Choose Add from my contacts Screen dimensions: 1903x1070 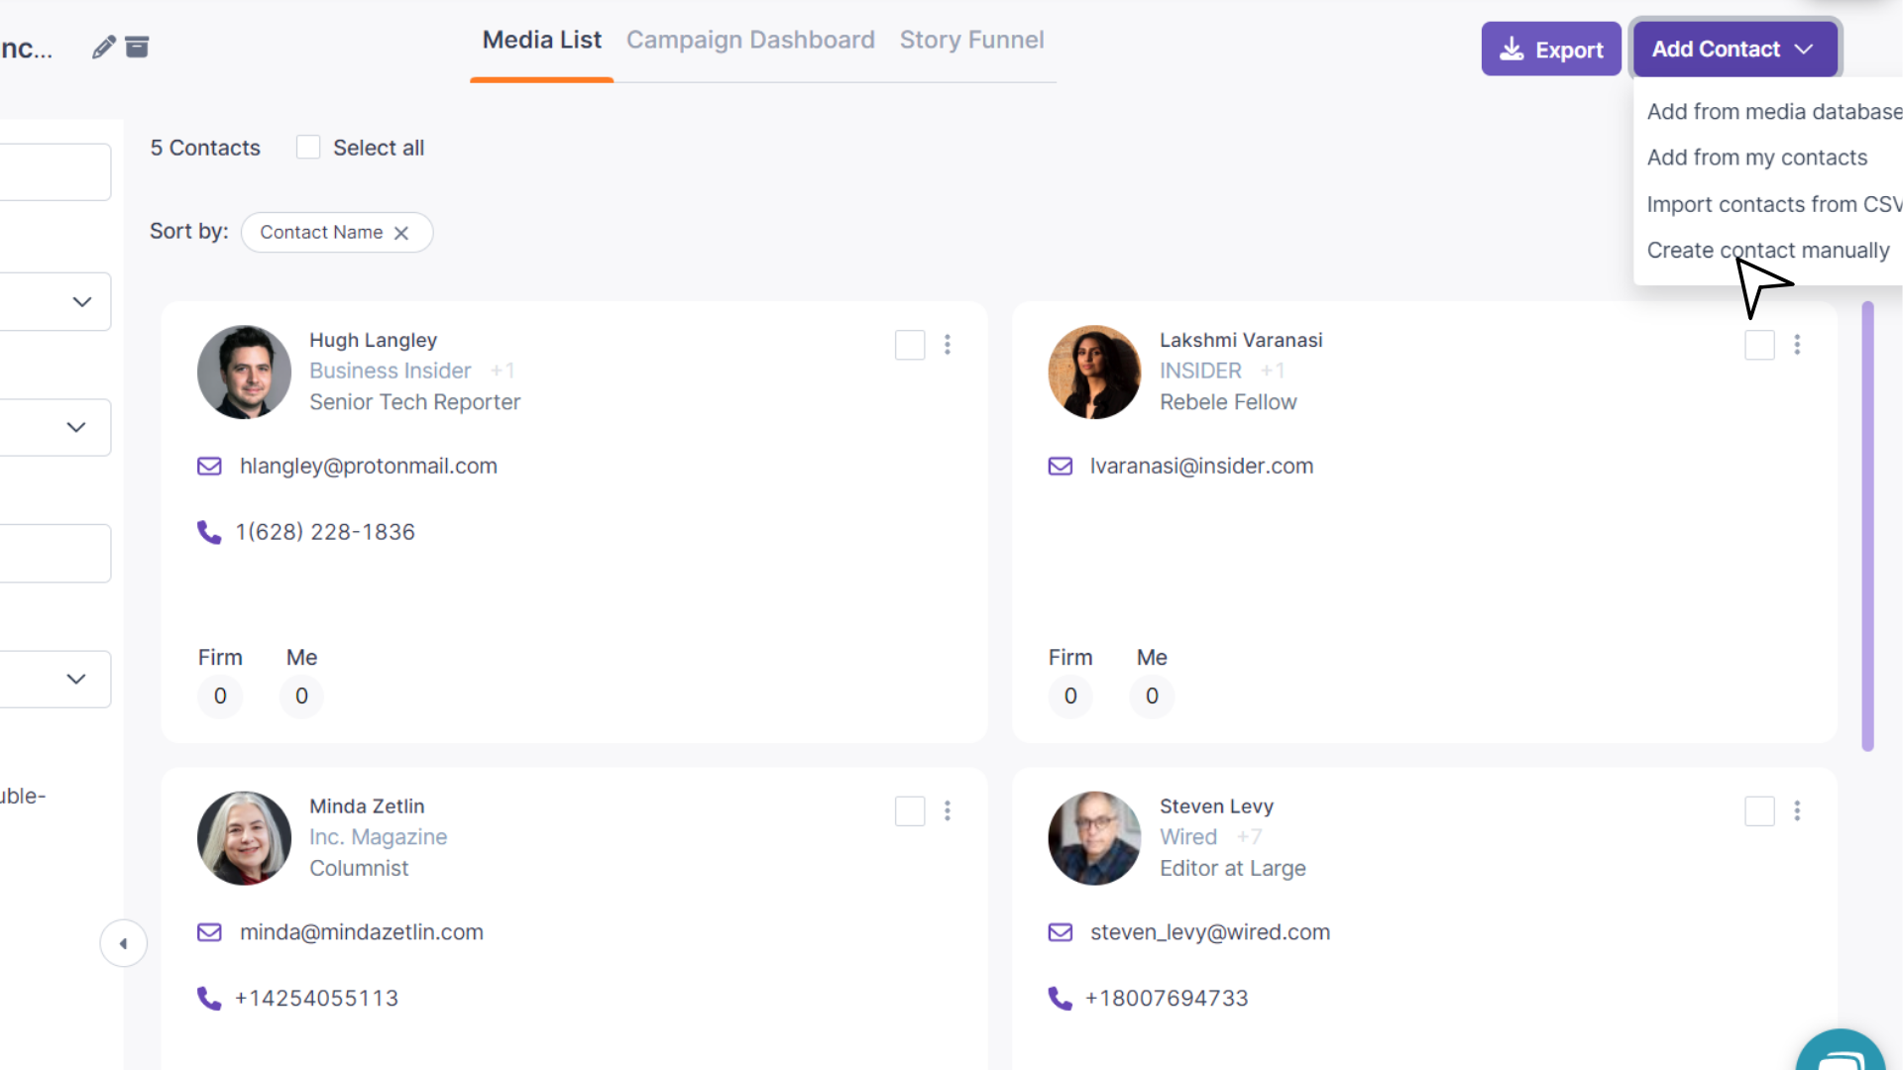(x=1756, y=158)
